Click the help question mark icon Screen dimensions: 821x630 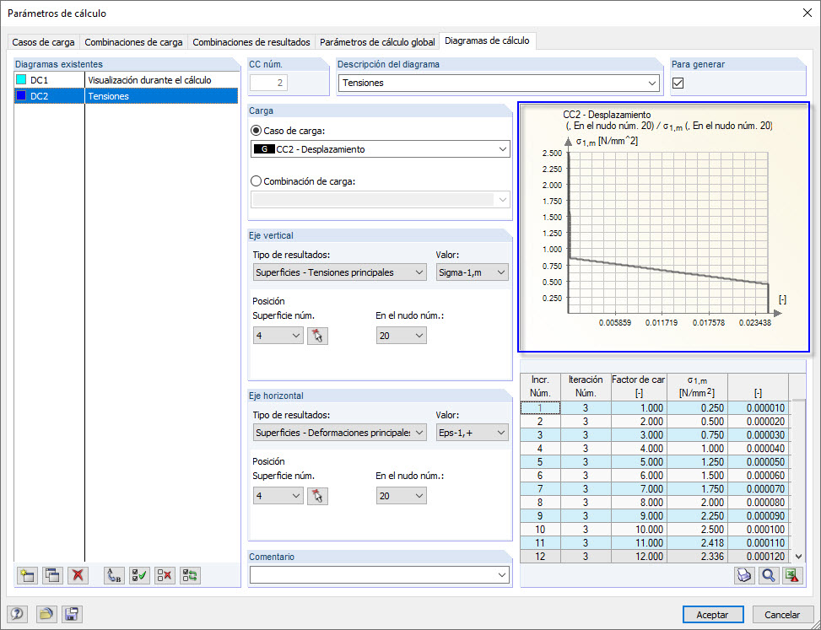[x=19, y=614]
